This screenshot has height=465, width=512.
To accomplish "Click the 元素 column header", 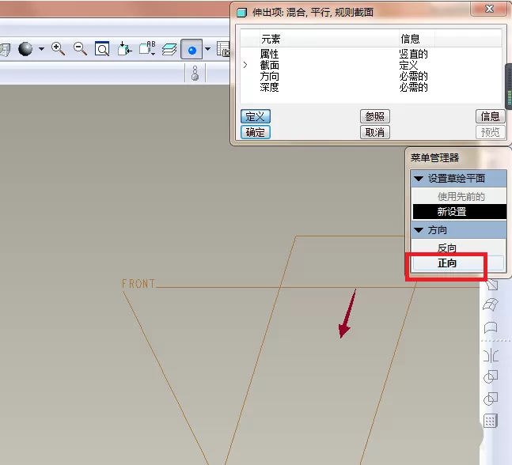I will (x=271, y=40).
